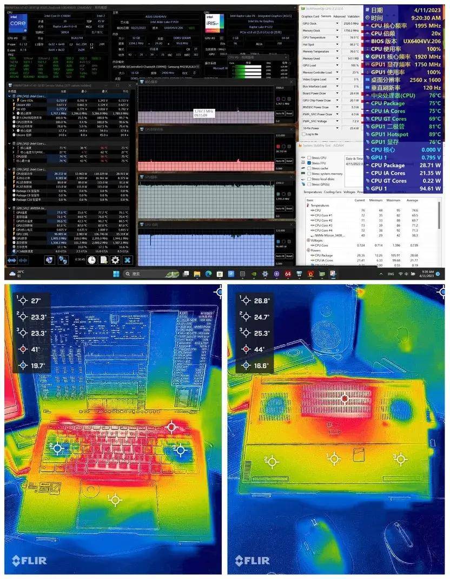
Task: Click the Intel Core i9 badge in CPU-Z
Action: pos(17,24)
